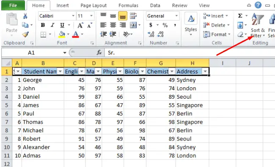Click Decrease Decimal icon

[x=160, y=34]
